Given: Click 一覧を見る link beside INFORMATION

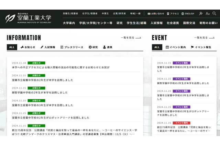Looking at the screenshot, I should [130, 38].
